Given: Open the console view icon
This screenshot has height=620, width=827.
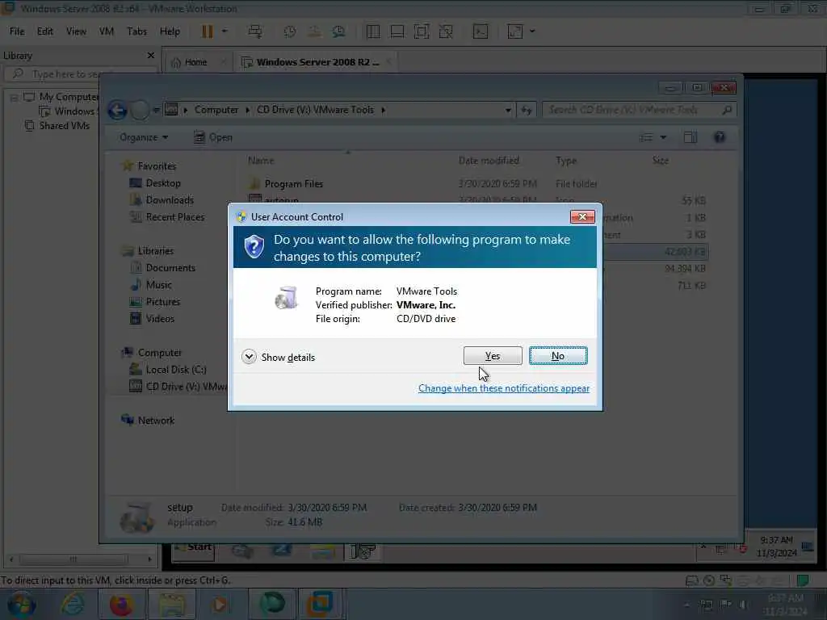Looking at the screenshot, I should pos(480,31).
